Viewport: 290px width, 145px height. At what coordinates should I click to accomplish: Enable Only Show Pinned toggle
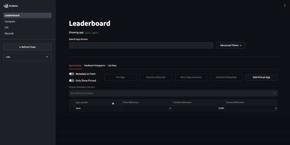(72, 80)
